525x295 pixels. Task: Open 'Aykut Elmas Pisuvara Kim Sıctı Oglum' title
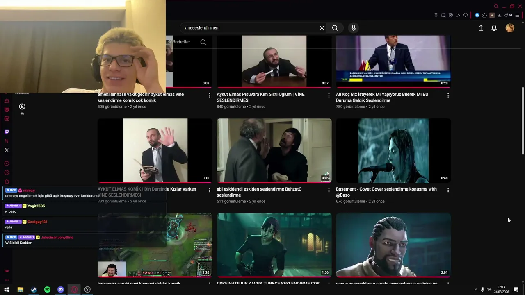point(260,97)
